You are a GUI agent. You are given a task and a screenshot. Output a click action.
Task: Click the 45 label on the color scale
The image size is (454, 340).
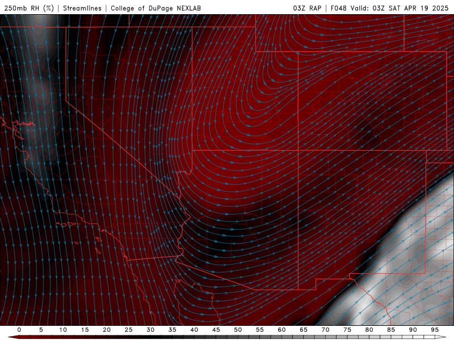(216, 330)
